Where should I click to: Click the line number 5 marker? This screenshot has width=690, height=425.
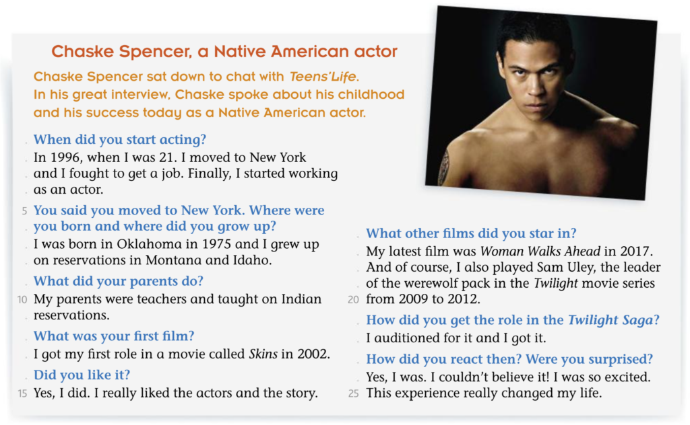tap(24, 211)
